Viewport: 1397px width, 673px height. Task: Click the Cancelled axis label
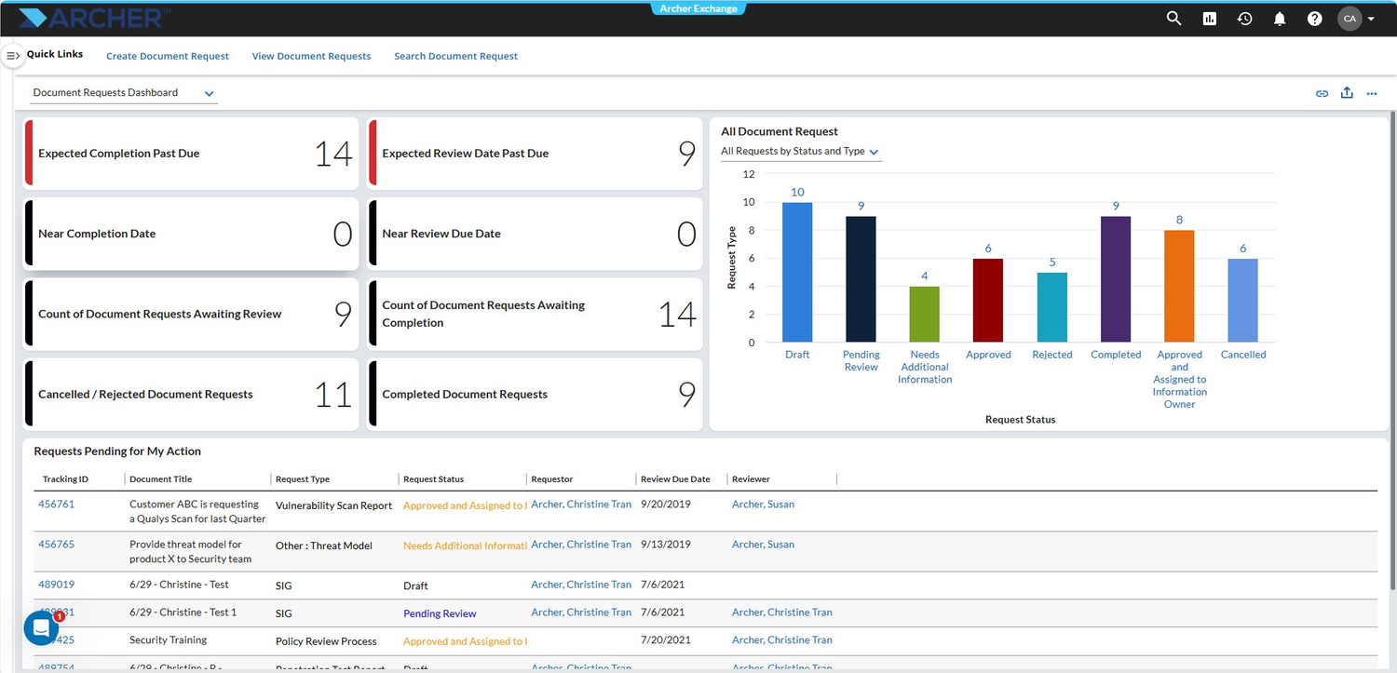click(x=1243, y=355)
